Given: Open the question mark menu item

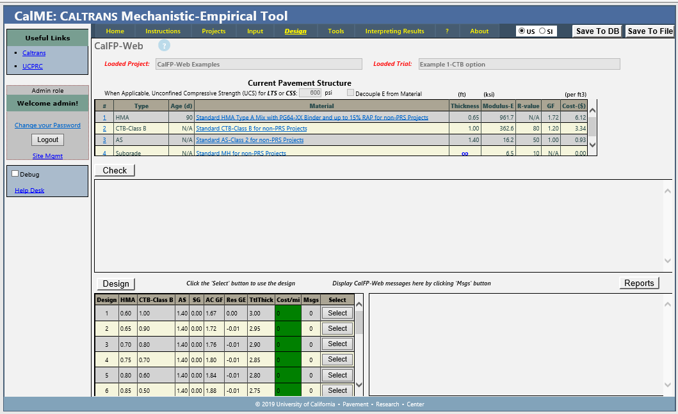Looking at the screenshot, I should (447, 31).
